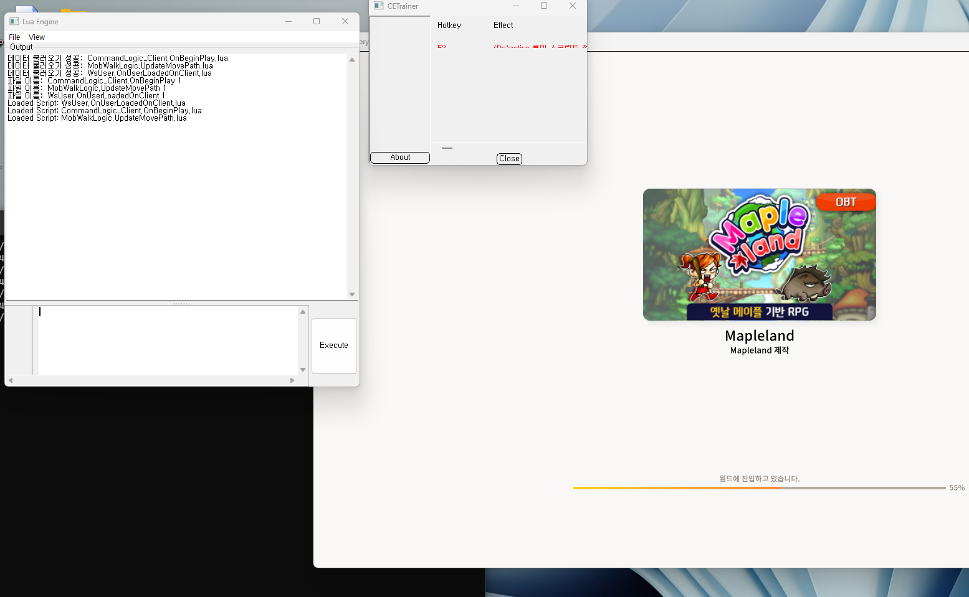Open the File menu in Lua Engine

(x=14, y=37)
